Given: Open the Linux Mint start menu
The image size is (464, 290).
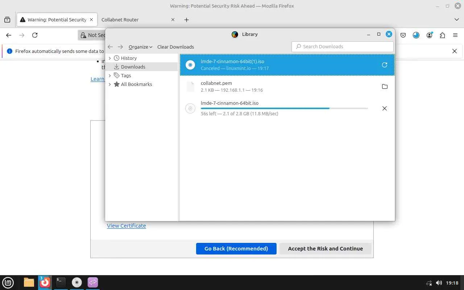Looking at the screenshot, I should click(x=8, y=282).
